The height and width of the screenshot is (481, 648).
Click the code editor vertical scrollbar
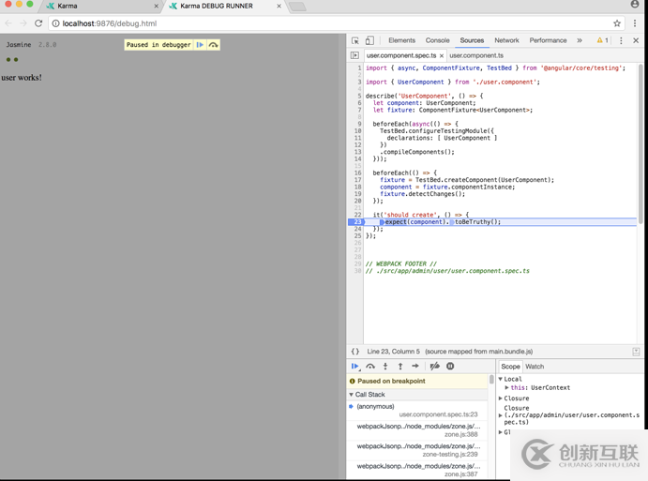[640, 143]
